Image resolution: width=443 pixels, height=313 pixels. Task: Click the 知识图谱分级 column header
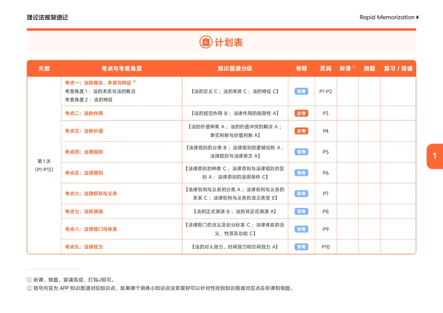235,69
